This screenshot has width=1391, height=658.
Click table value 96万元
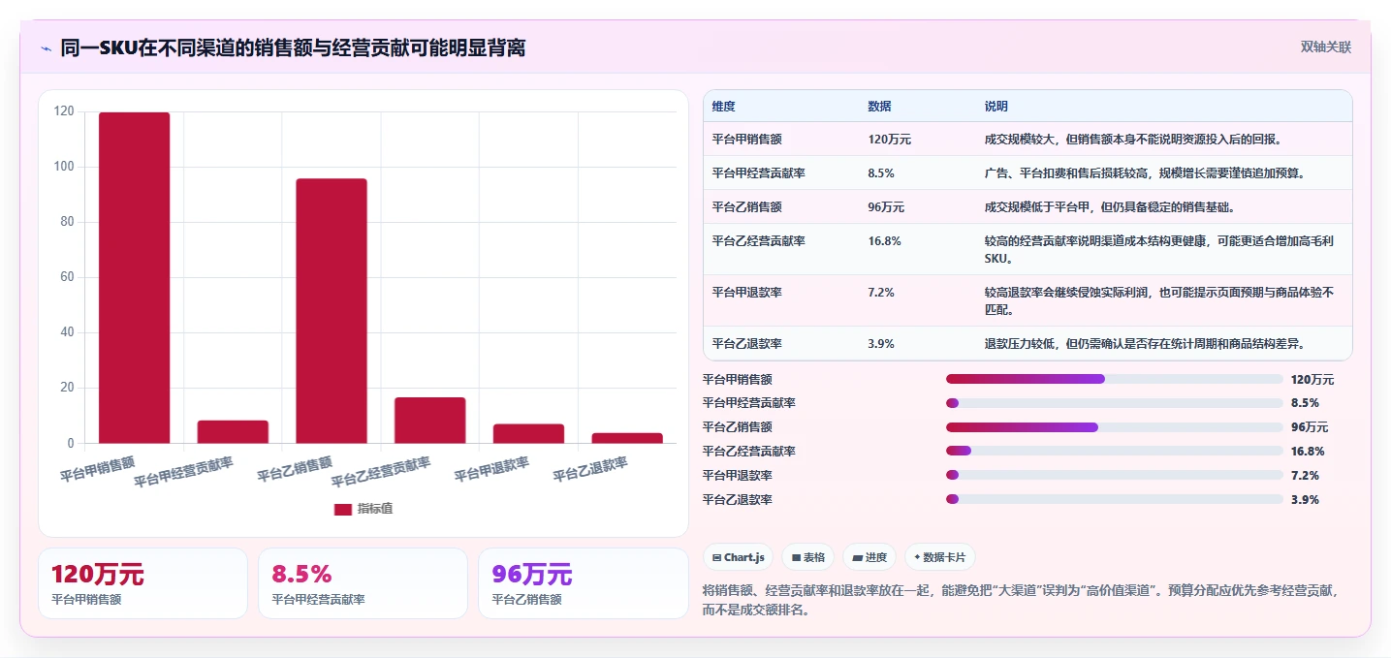point(886,207)
